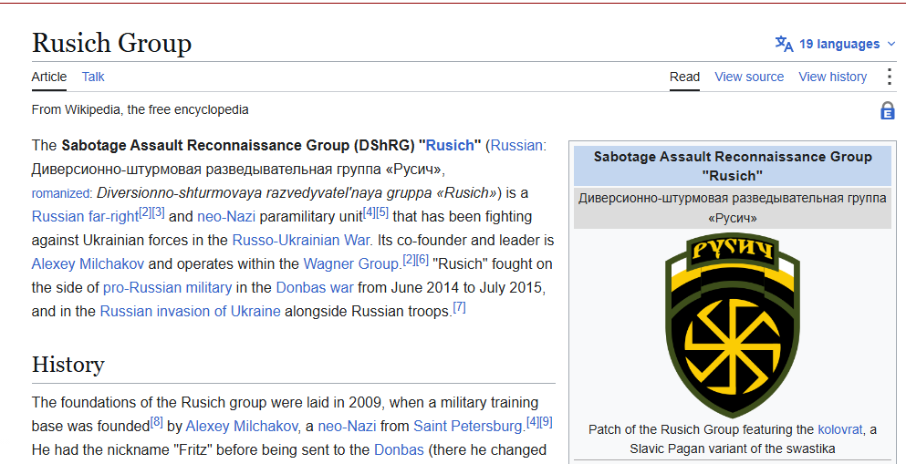The width and height of the screenshot is (906, 464).
Task: Jump to citation [4] after paramilitary unit
Action: (369, 213)
